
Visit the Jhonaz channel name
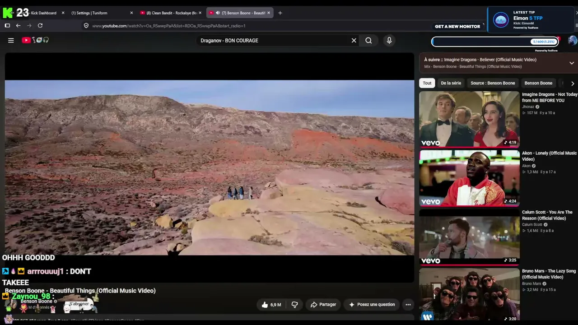pyautogui.click(x=528, y=107)
